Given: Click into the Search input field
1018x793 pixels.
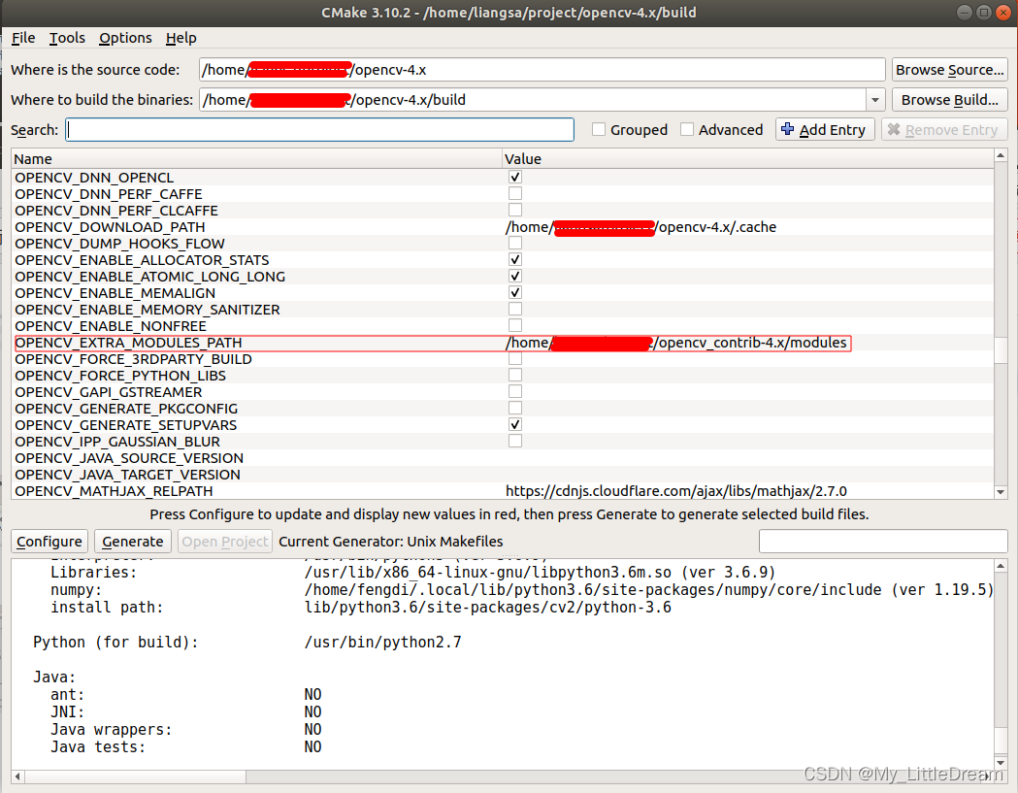Looking at the screenshot, I should pyautogui.click(x=320, y=130).
